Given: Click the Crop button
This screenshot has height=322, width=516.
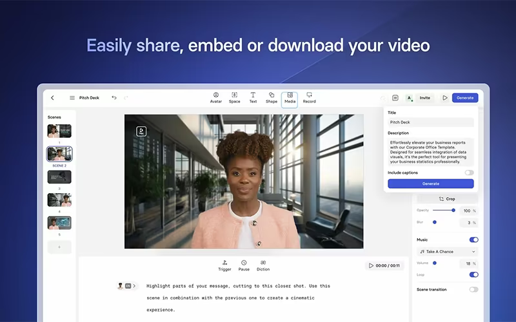Looking at the screenshot, I should 447,199.
